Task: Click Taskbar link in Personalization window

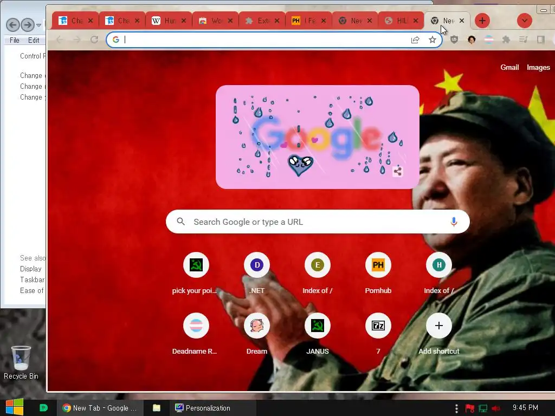Action: click(32, 280)
